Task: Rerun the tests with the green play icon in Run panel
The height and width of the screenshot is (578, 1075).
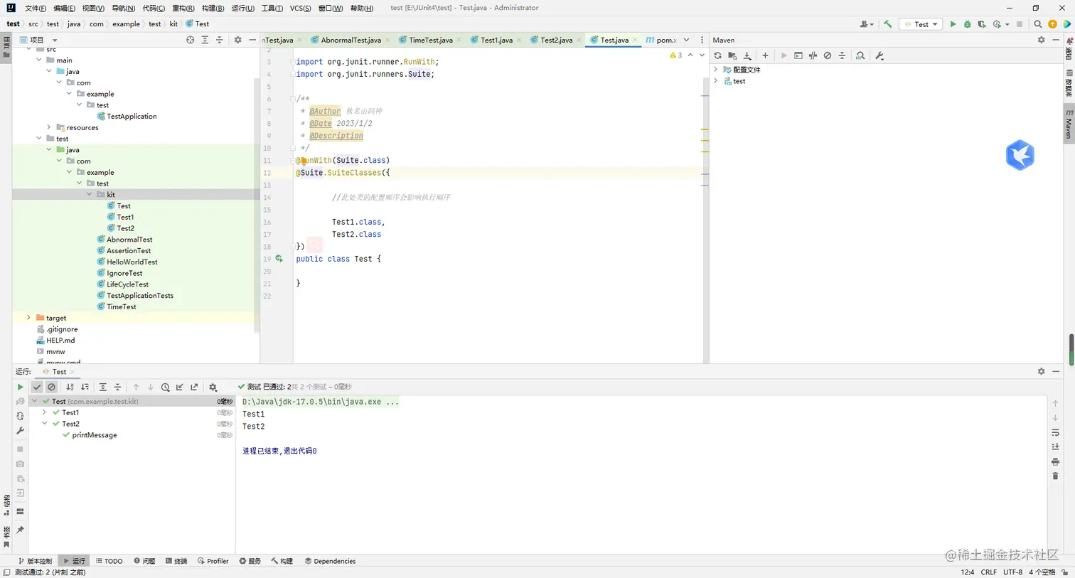Action: point(20,387)
